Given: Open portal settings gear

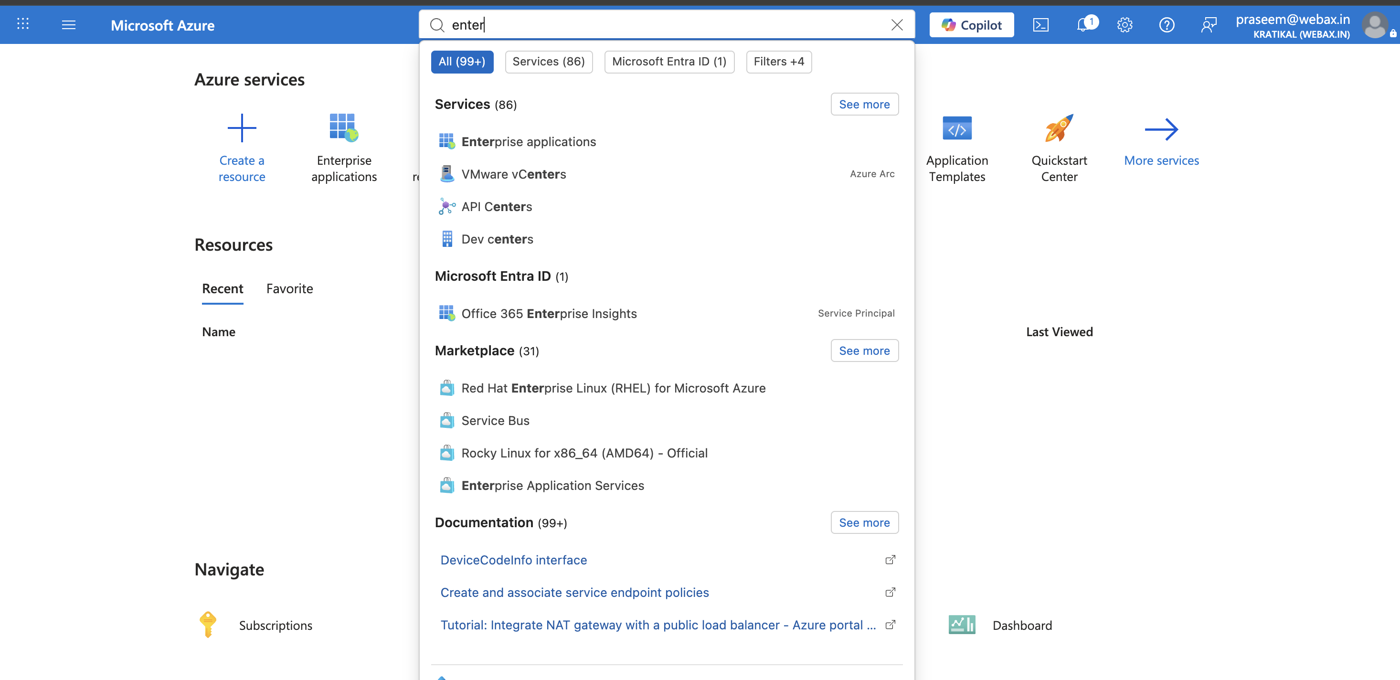Looking at the screenshot, I should pos(1124,25).
